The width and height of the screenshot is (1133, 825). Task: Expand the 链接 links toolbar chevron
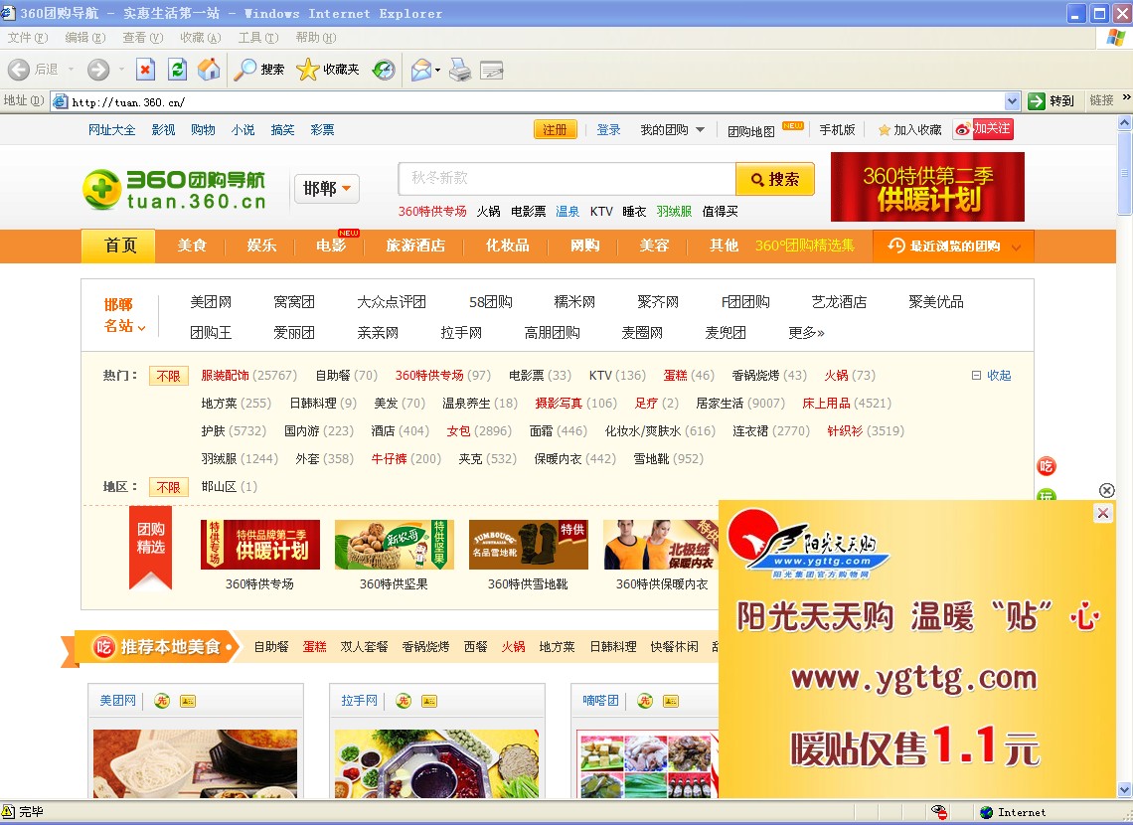point(1126,98)
